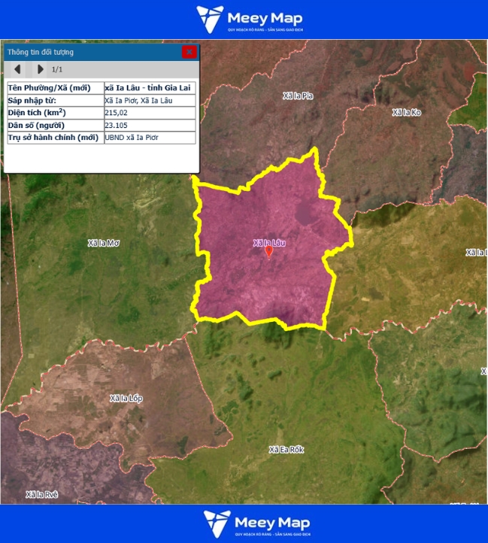488x543 pixels.
Task: Click the 1/1 record counter
Action: point(57,69)
